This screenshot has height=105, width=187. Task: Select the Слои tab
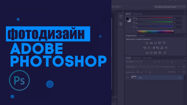coord(128,58)
